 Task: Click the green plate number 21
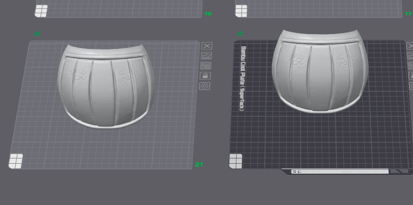199,165
